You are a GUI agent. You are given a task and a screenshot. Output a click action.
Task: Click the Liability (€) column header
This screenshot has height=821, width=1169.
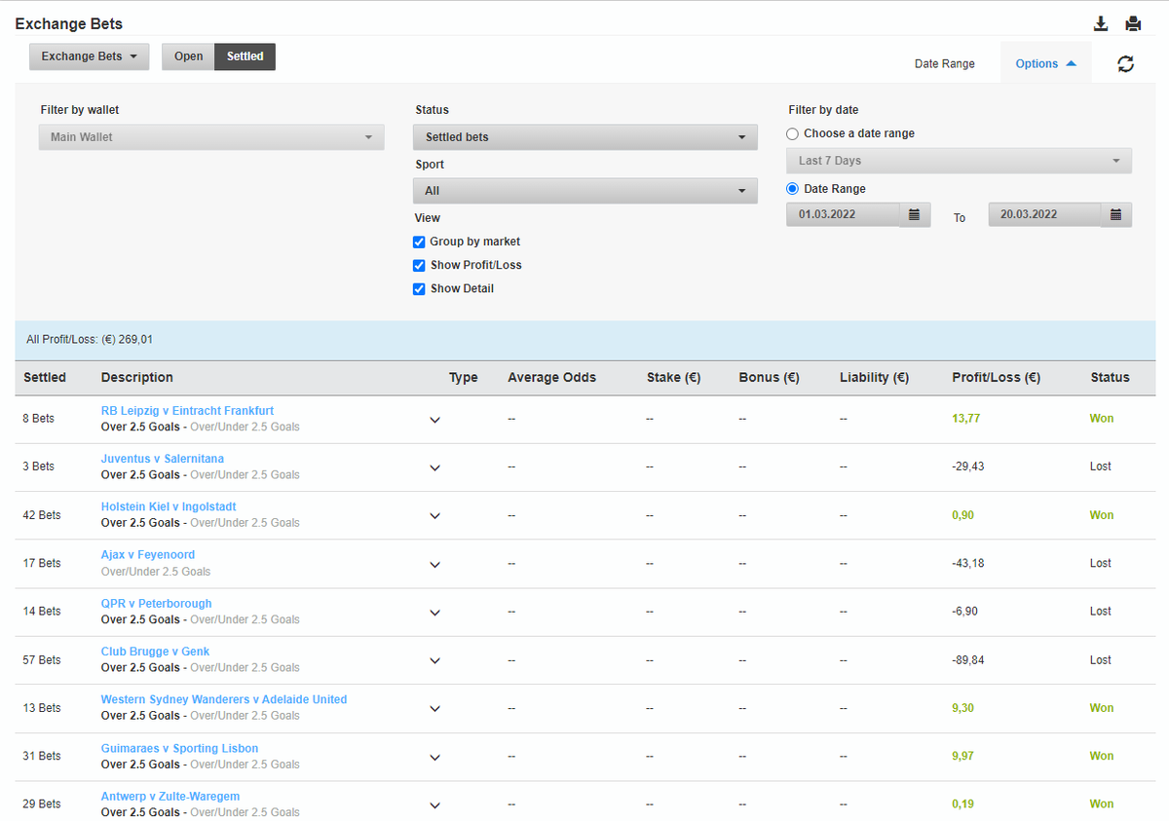click(874, 378)
